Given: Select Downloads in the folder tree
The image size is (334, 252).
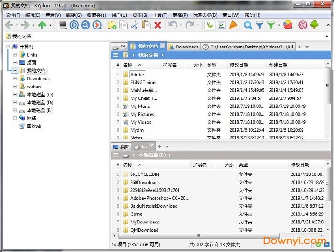Looking at the screenshot, I should (38, 78).
